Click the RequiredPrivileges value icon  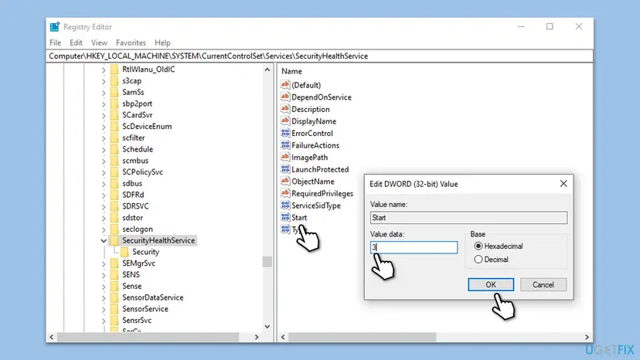pyautogui.click(x=285, y=193)
